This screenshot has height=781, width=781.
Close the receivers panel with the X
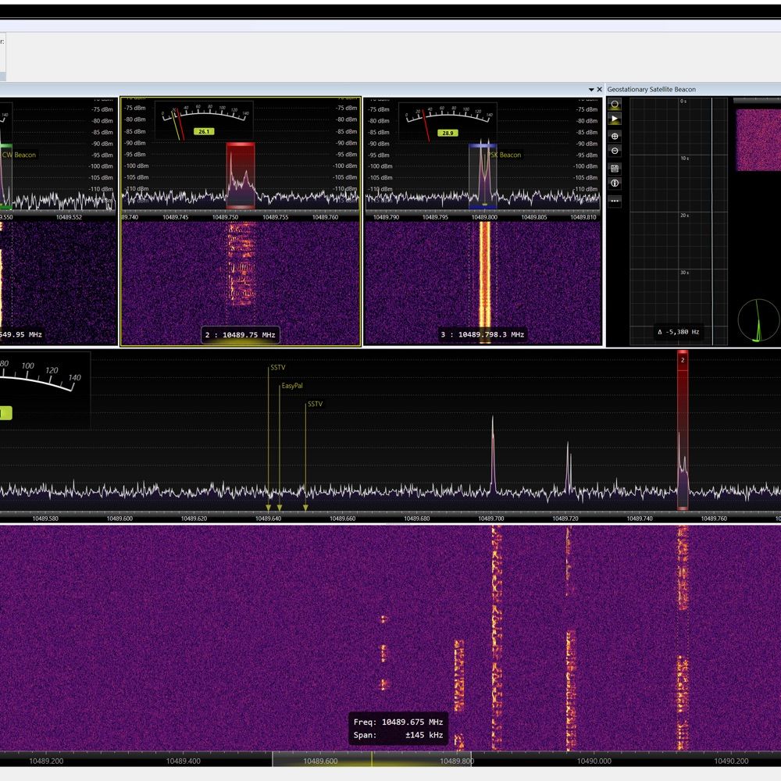(x=599, y=90)
